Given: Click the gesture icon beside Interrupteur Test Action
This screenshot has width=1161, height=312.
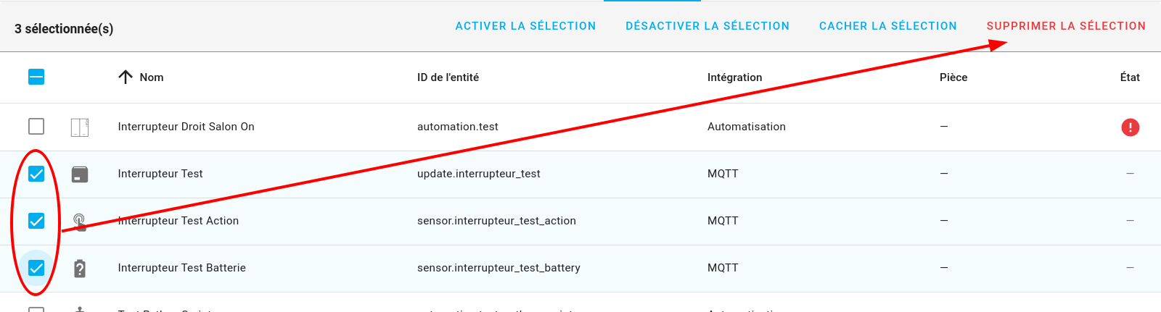Looking at the screenshot, I should click(80, 222).
